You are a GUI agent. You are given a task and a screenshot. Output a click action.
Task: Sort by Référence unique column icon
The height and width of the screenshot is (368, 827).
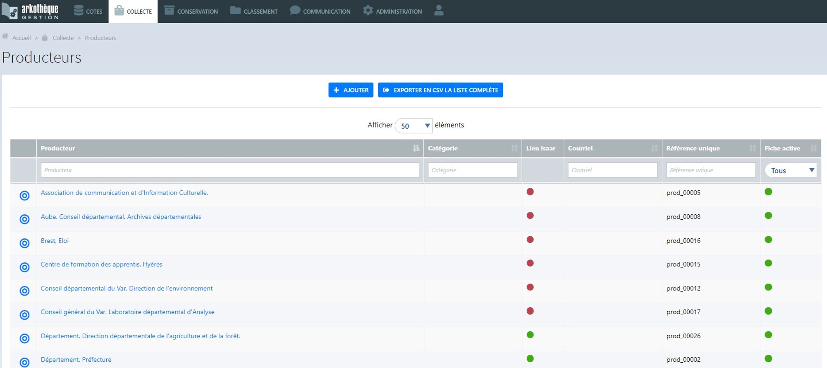pyautogui.click(x=752, y=148)
